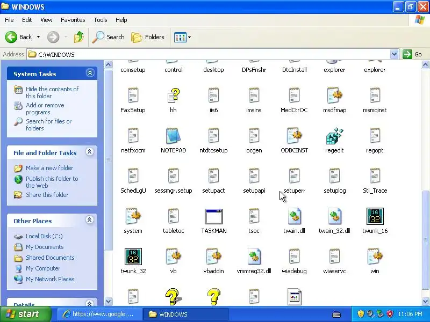Click the TASKMAN program icon
The width and height of the screenshot is (430, 322).
tap(213, 216)
